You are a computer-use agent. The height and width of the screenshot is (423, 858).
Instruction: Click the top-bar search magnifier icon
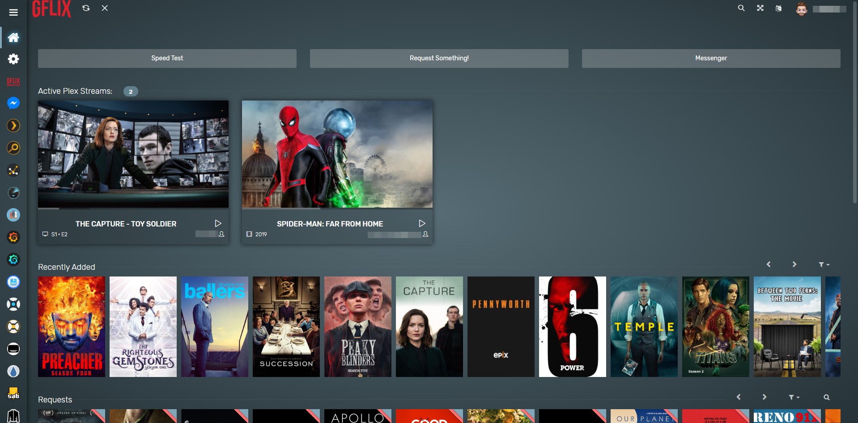tap(741, 8)
